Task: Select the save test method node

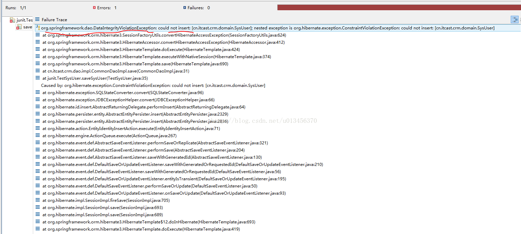Action: point(24,27)
